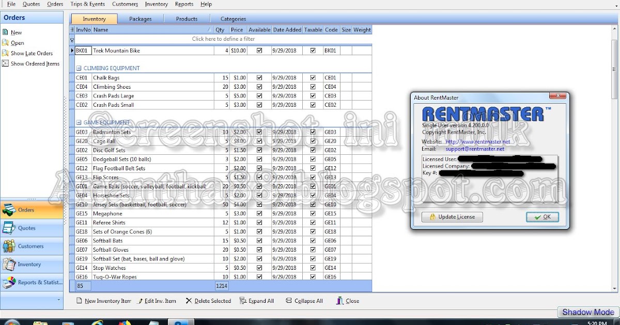Click the Open order folder icon
The width and height of the screenshot is (620, 325).
pyautogui.click(x=5, y=43)
